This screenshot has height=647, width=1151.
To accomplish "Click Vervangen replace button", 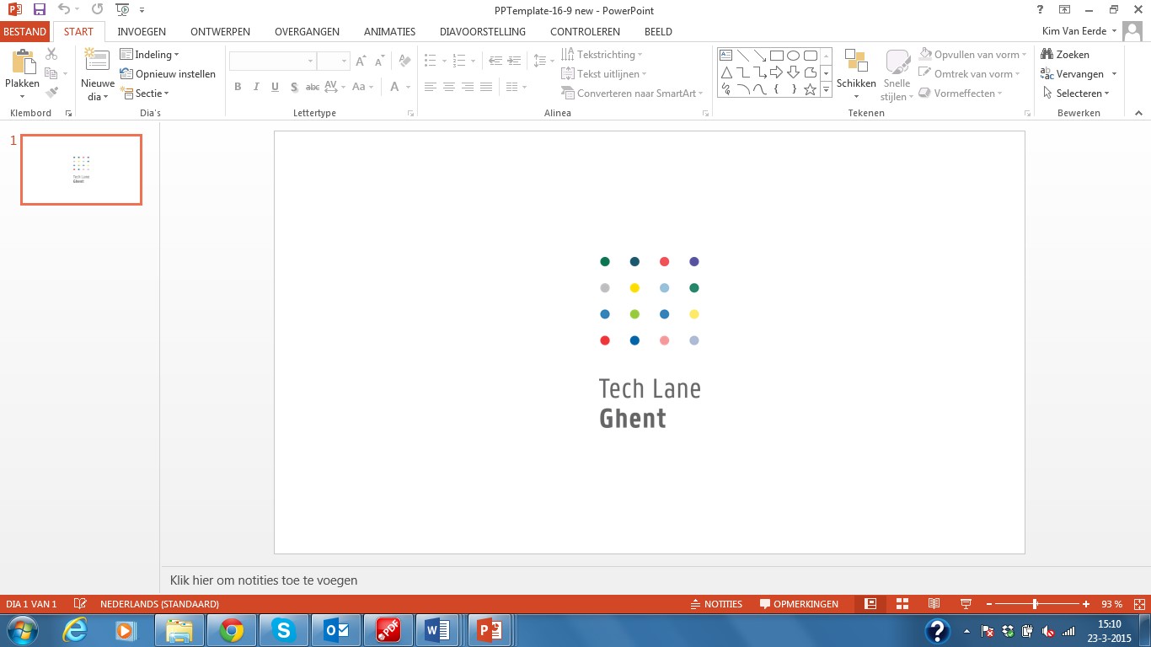I will click(1073, 74).
